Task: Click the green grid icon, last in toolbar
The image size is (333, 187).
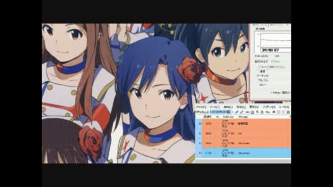Action: [288, 112]
